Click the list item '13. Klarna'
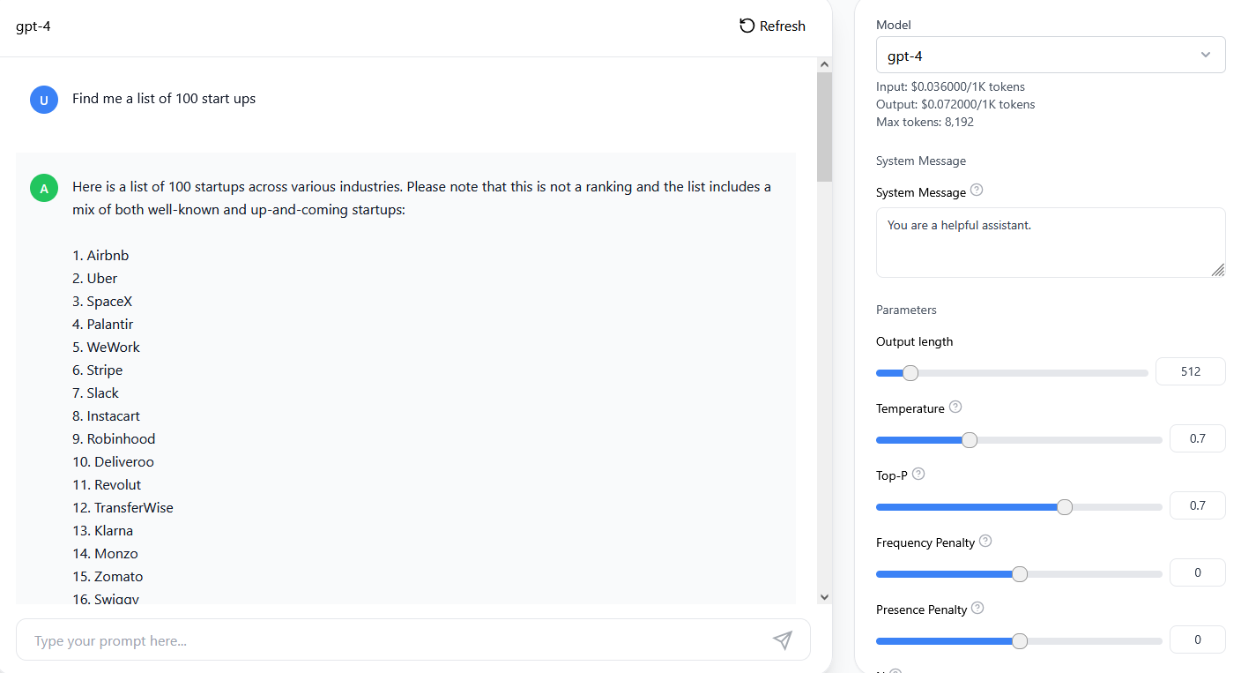The width and height of the screenshot is (1241, 673). coord(103,531)
